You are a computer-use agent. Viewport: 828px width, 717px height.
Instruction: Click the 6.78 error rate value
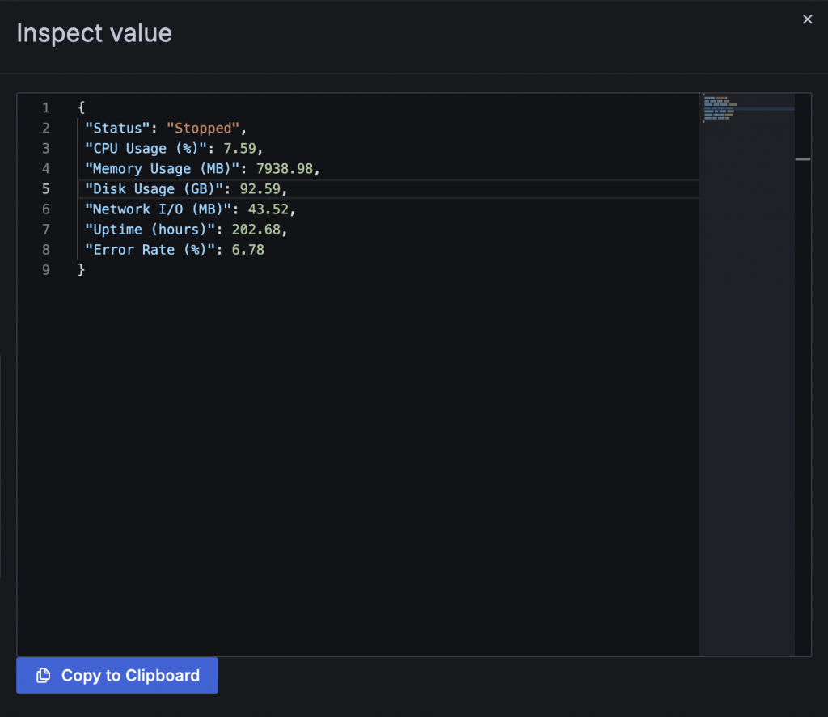pyautogui.click(x=247, y=249)
